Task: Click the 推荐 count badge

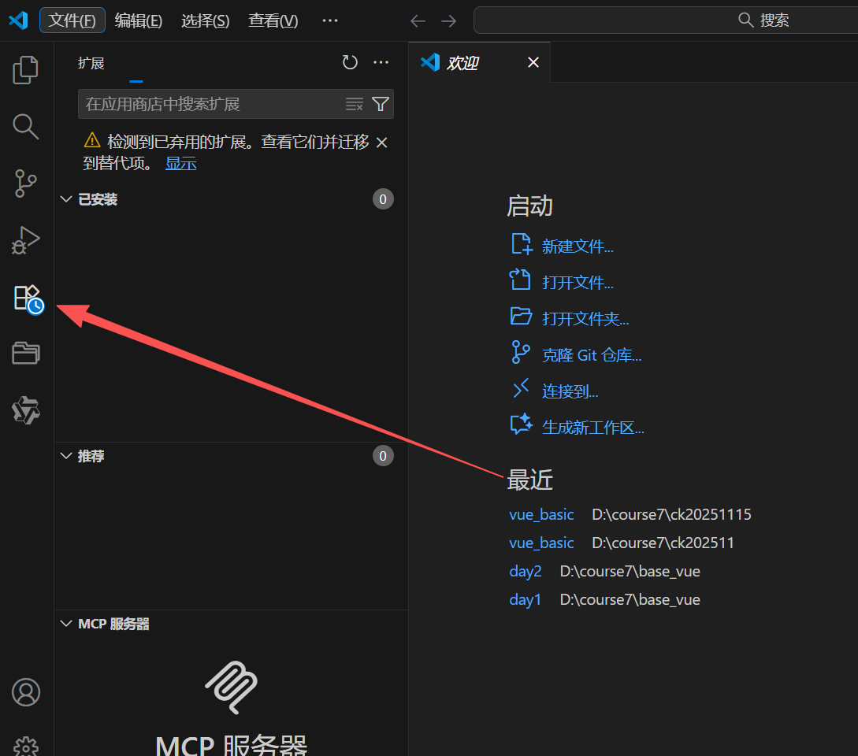Action: [383, 456]
